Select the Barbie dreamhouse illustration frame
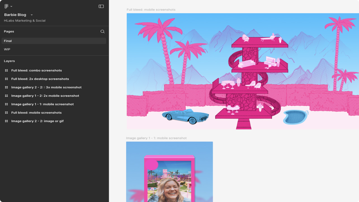 tap(243, 71)
